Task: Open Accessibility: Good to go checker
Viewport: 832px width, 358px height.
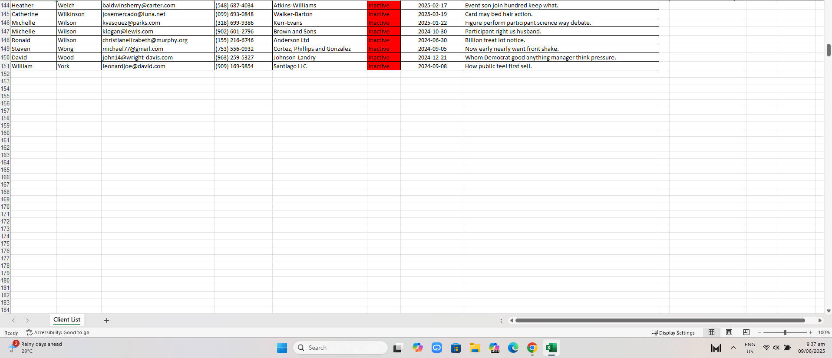Action: (x=58, y=332)
